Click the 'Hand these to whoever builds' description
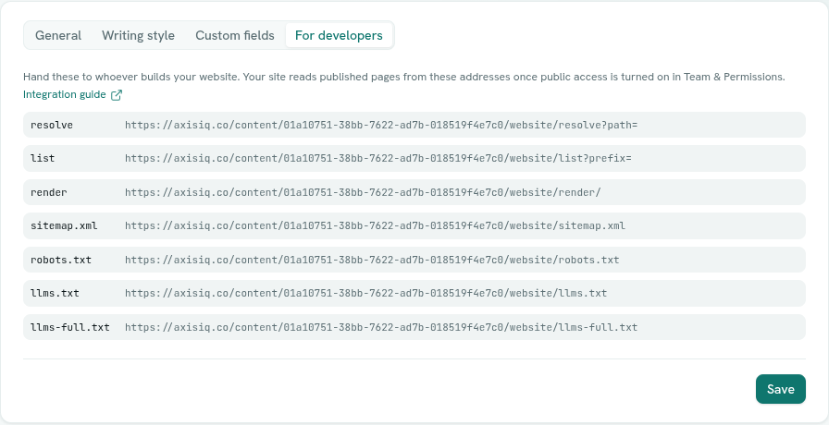 pyautogui.click(x=404, y=77)
